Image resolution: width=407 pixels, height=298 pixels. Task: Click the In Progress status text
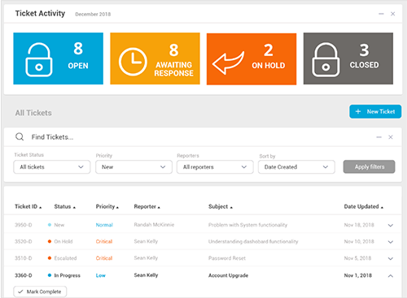tap(68, 275)
